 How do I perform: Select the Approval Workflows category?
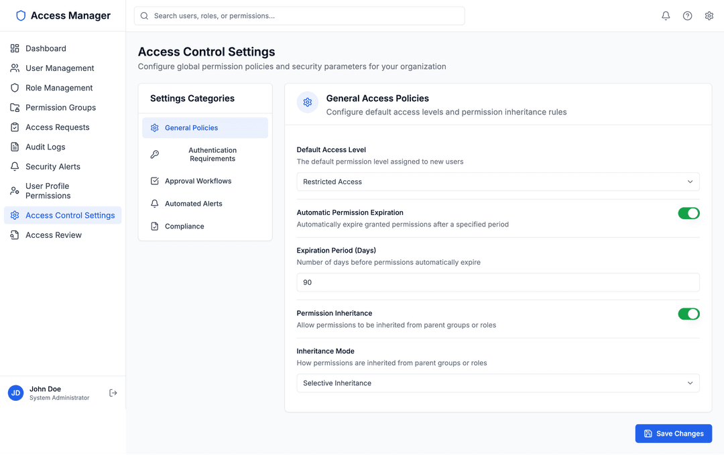click(x=197, y=180)
